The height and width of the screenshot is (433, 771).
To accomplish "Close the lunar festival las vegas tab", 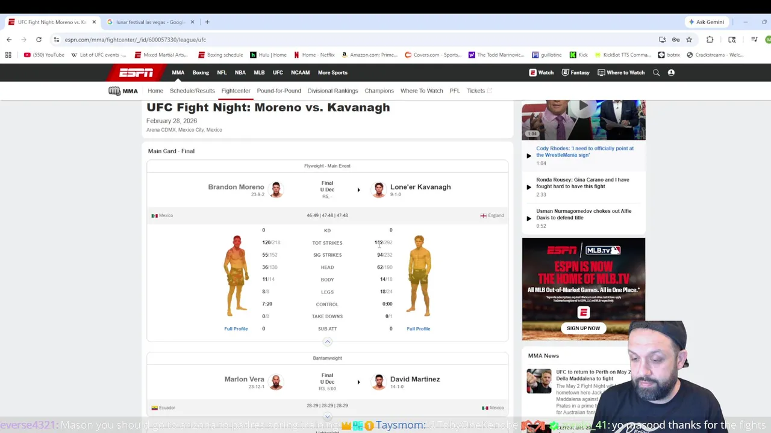I will [192, 22].
